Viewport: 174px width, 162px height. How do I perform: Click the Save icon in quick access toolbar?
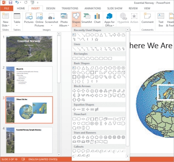[x=11, y=3]
